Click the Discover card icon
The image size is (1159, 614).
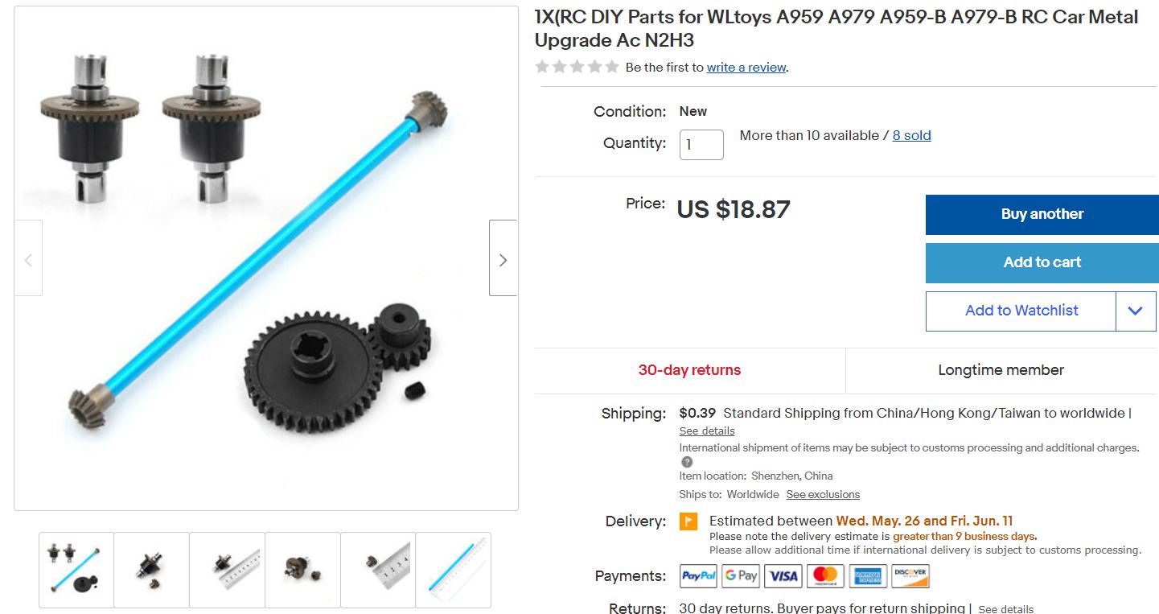click(x=910, y=575)
